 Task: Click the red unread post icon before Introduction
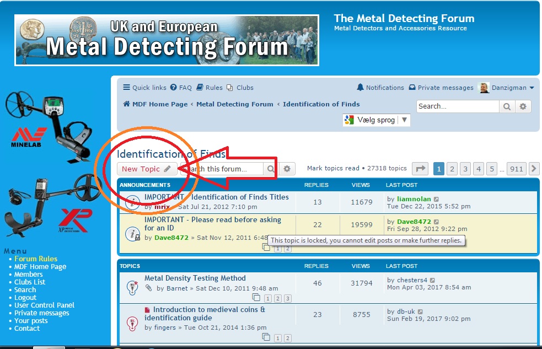tap(147, 310)
